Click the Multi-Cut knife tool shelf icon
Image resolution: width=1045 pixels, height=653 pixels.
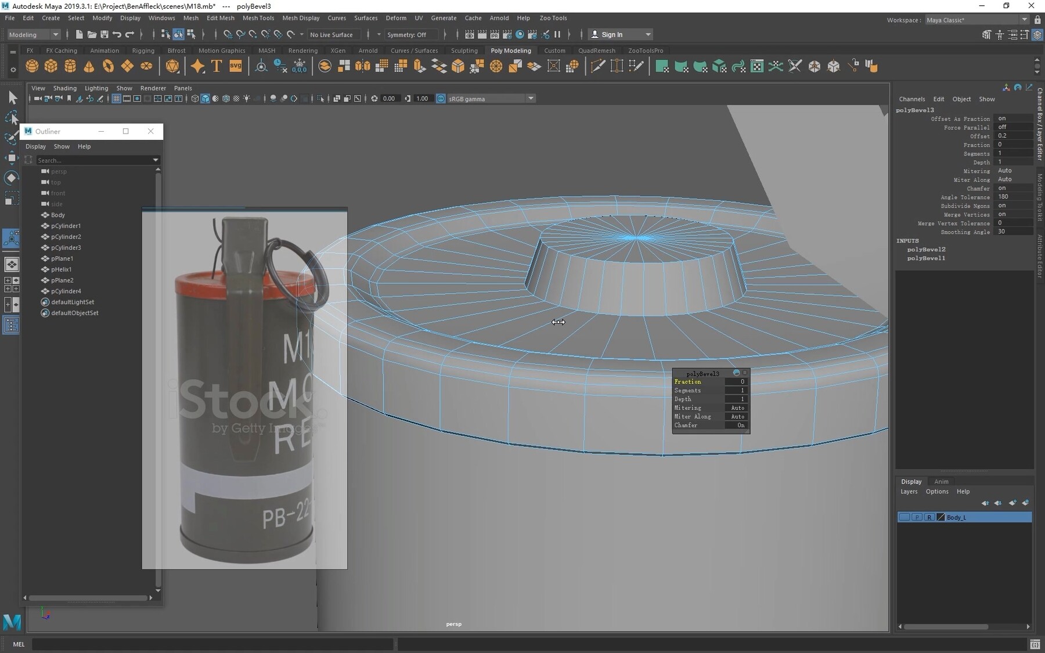[x=597, y=66]
